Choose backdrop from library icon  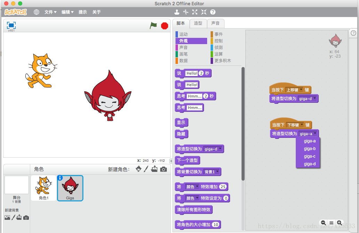point(7,217)
